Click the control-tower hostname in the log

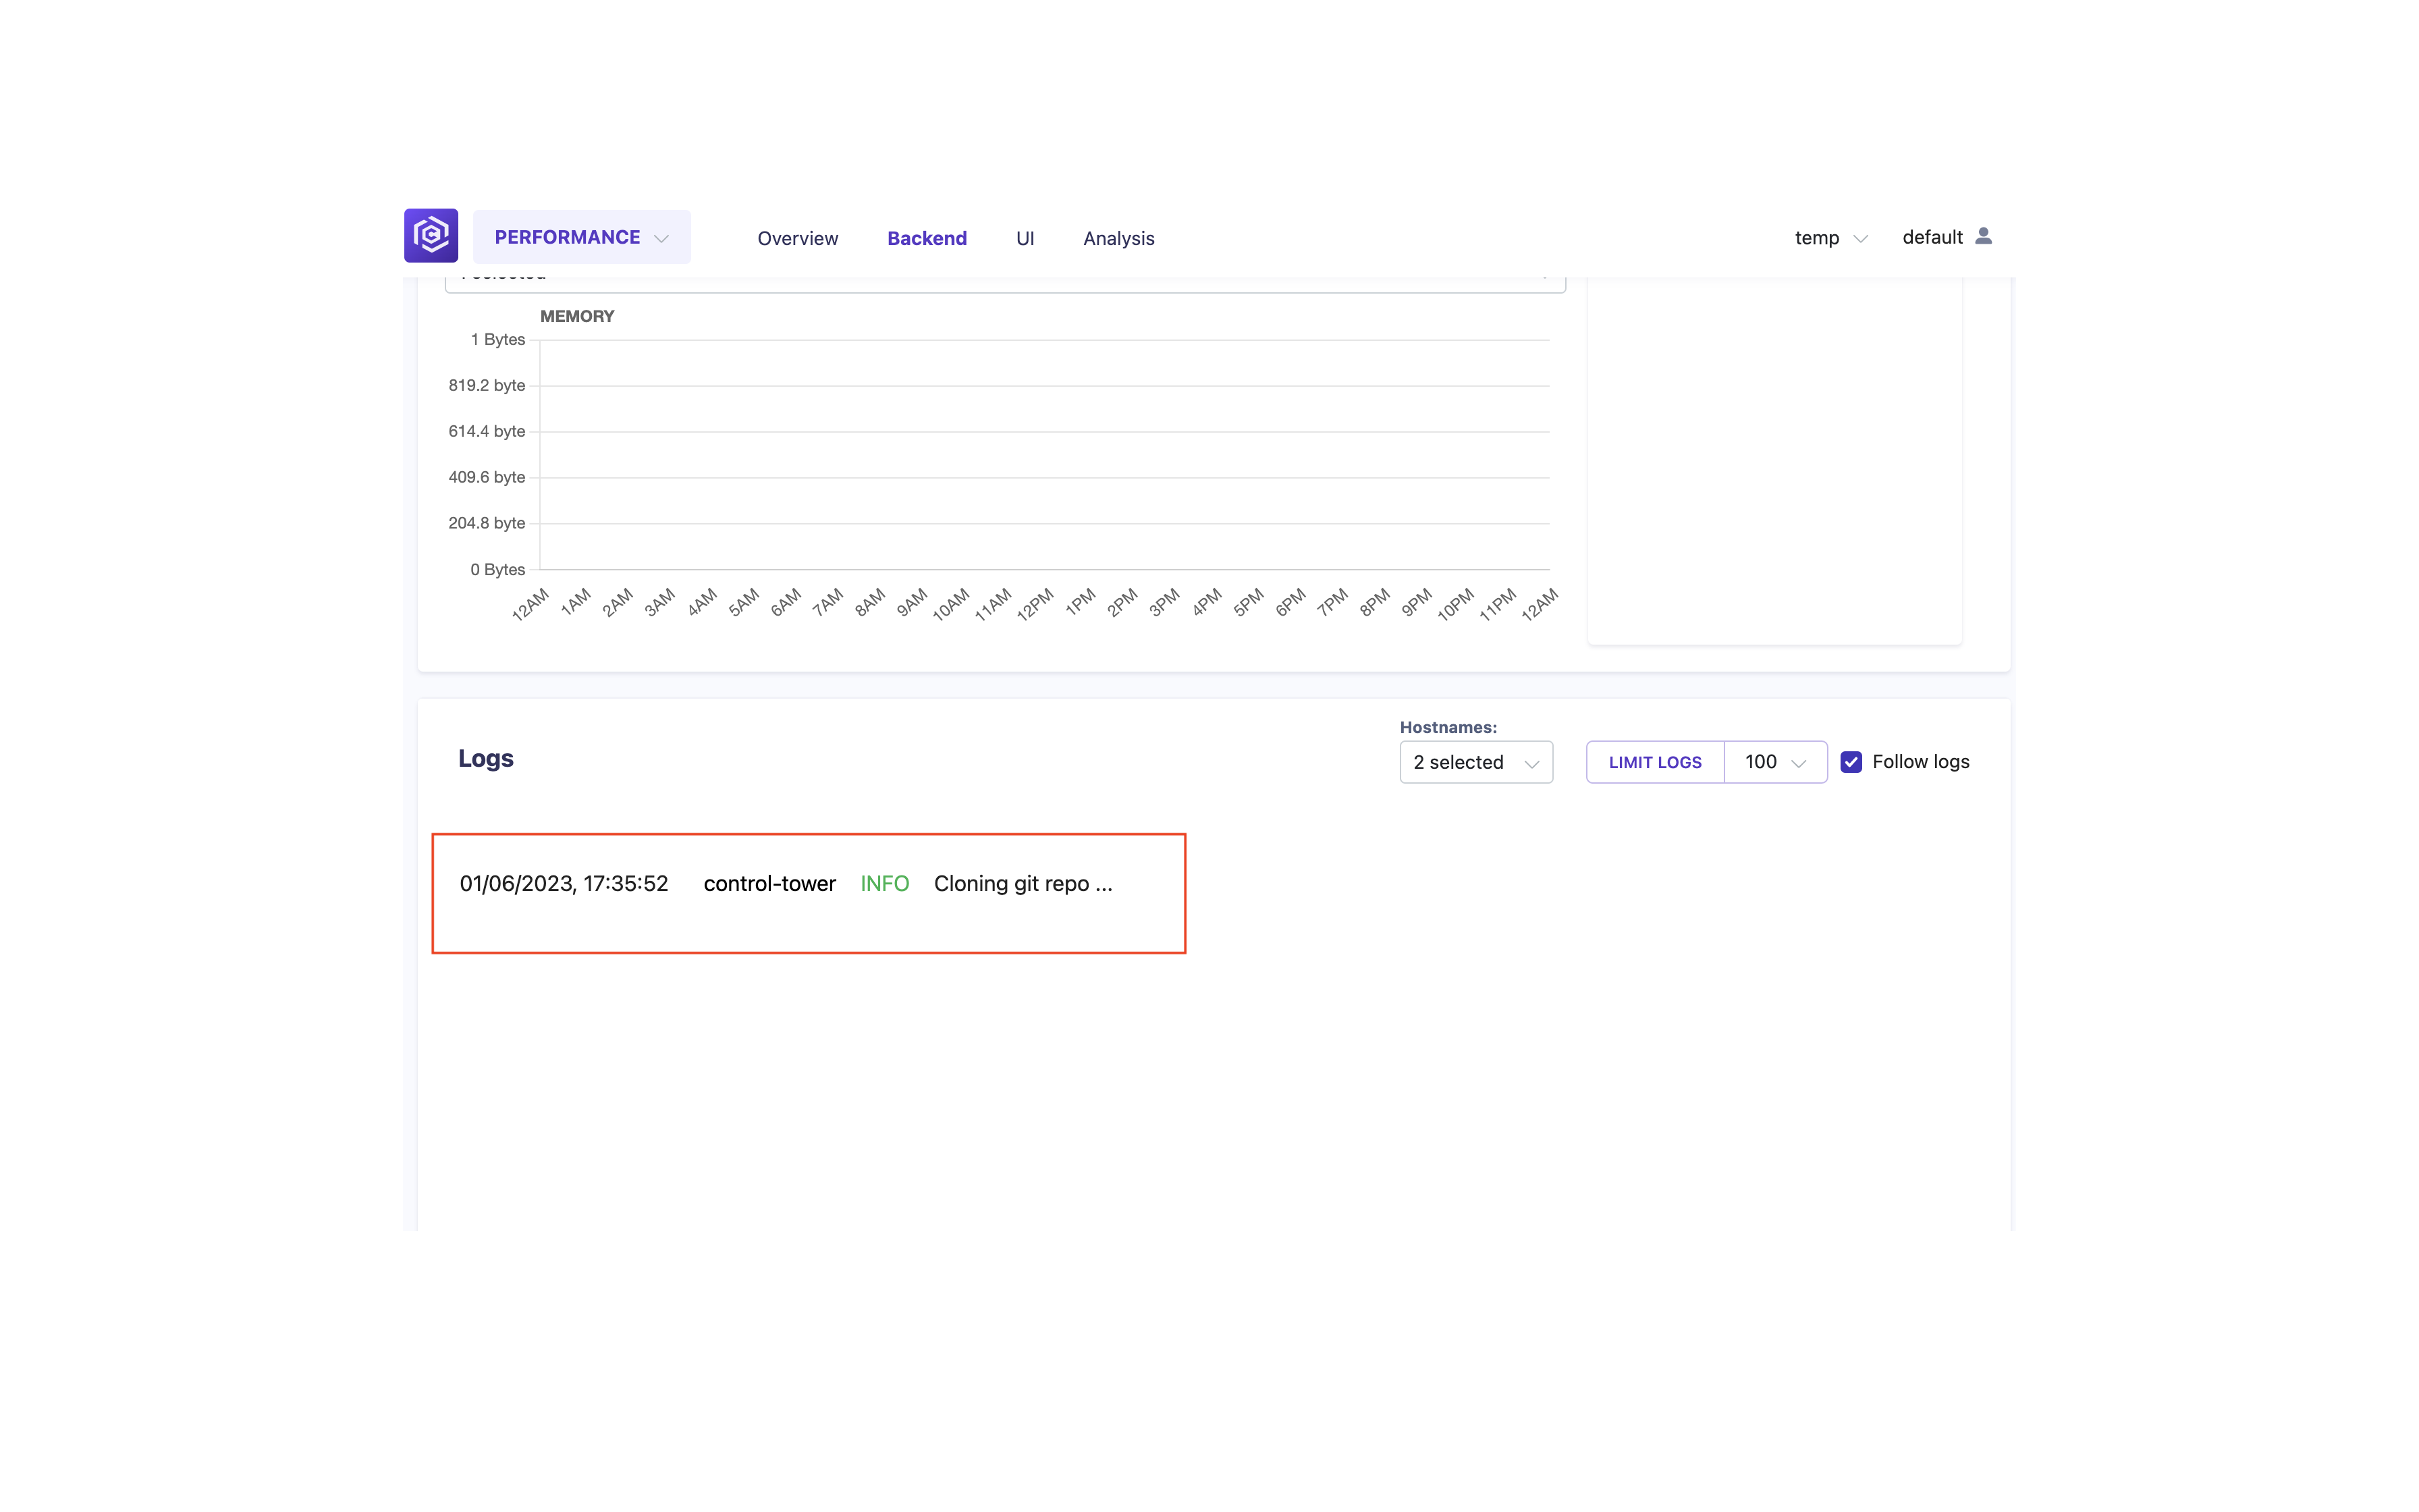(769, 884)
